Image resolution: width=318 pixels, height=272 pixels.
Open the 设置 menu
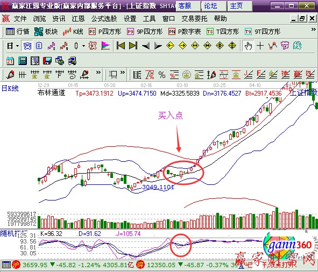pos(130,19)
